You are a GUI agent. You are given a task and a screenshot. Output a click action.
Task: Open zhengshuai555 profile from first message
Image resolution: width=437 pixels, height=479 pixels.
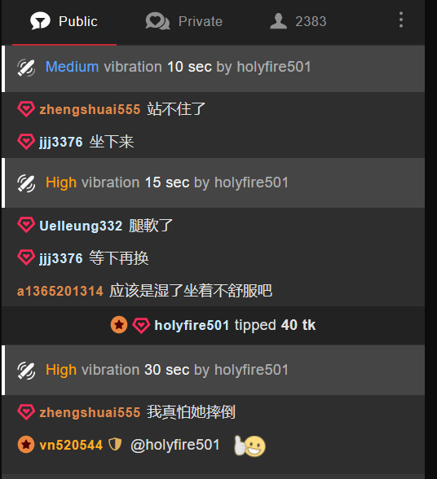[x=90, y=109]
